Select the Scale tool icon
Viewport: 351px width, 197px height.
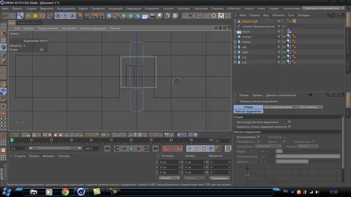(35, 16)
